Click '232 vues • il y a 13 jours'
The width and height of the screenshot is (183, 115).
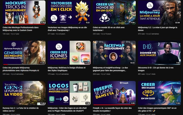(102, 34)
